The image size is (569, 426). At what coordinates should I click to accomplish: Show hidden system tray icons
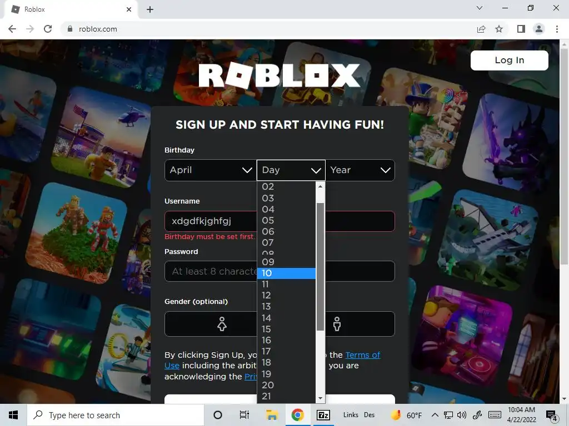(435, 415)
